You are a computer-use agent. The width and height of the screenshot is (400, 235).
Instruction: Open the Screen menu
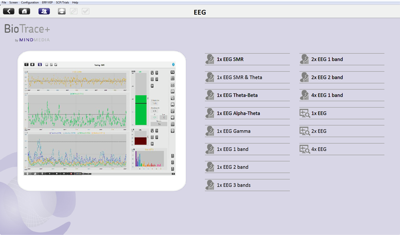coord(14,2)
